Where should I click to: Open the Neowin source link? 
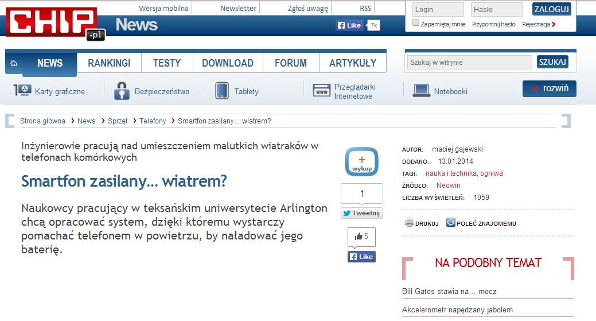[x=448, y=185]
